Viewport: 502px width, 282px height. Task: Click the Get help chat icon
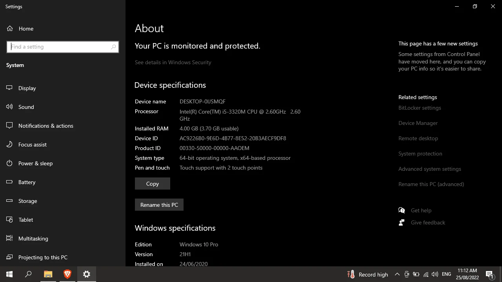[402, 210]
